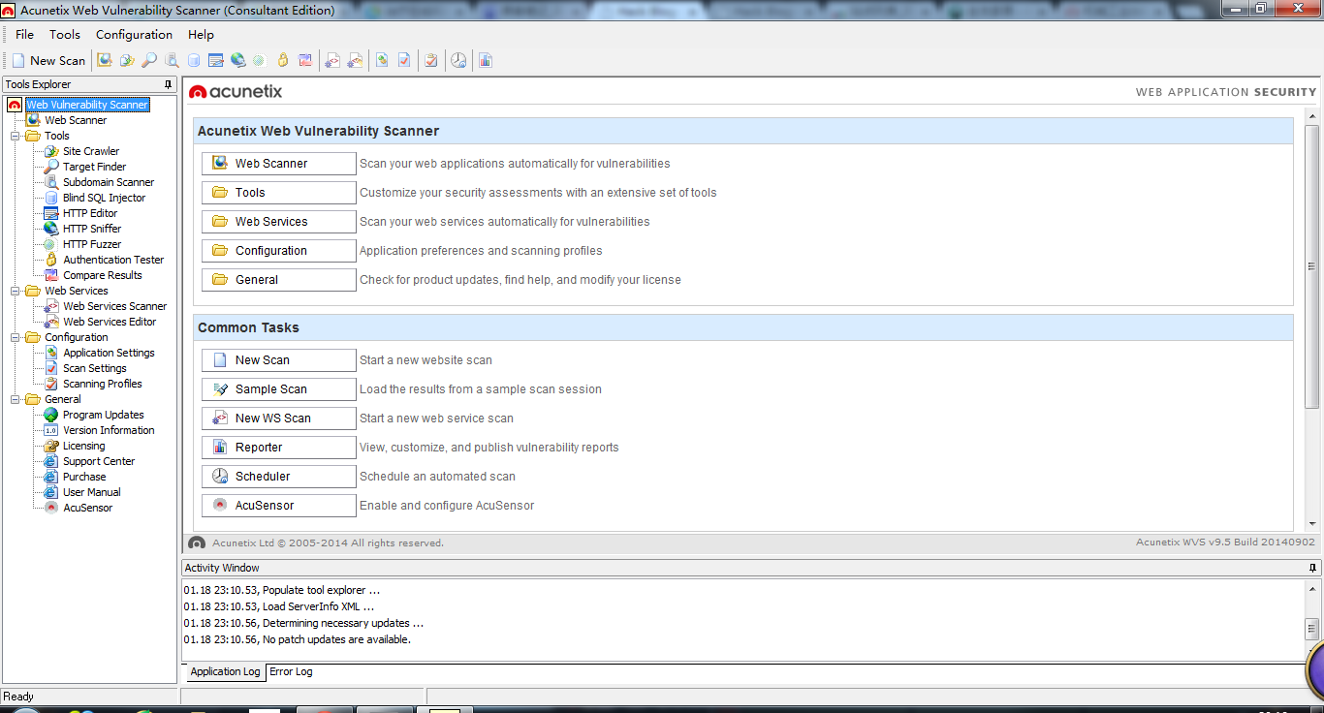The height and width of the screenshot is (713, 1324).
Task: Click Tools folder button in main panel
Action: point(279,193)
